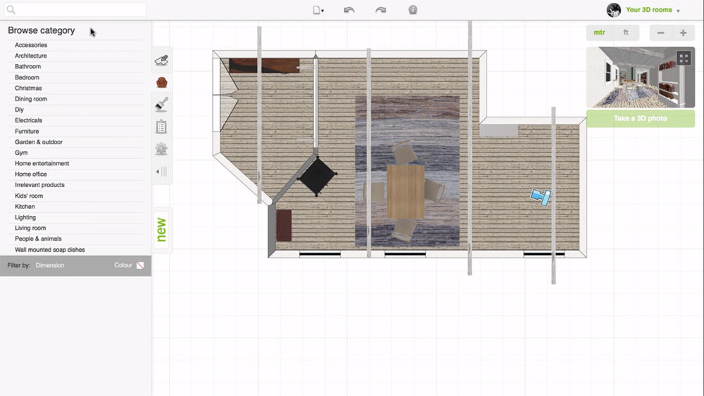704x396 pixels.
Task: Open the Kitchen category
Action: tap(25, 206)
